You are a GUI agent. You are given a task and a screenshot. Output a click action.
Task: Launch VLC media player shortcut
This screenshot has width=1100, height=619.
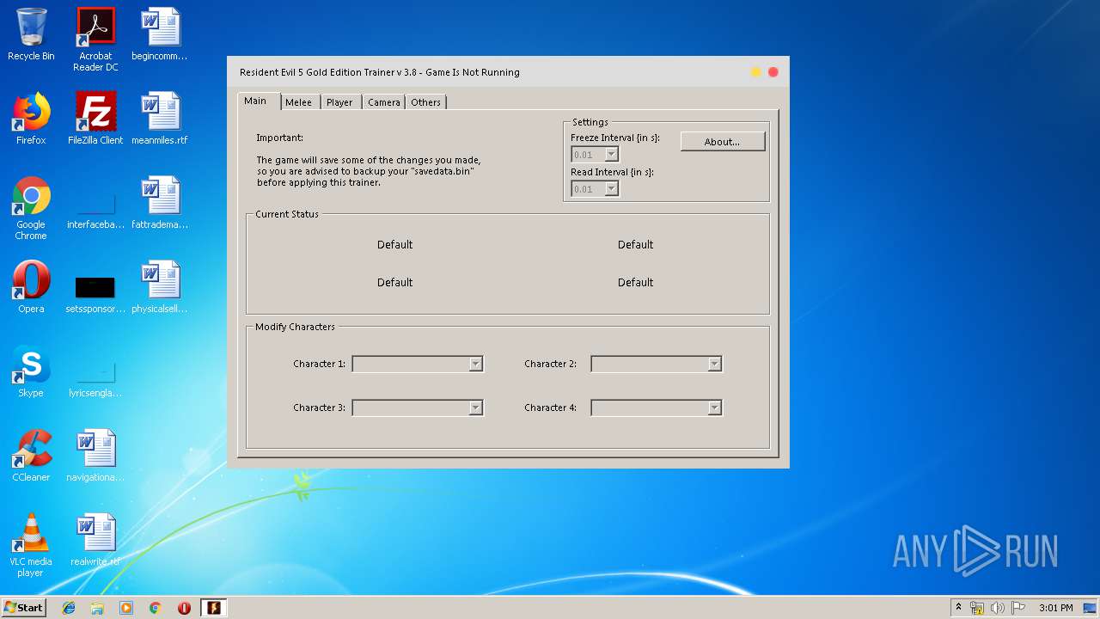coord(31,545)
